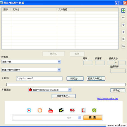Image resolution: width=127 pixels, height=127 pixels.
Task: Click the 帧速率 input field
Action: tap(100, 63)
